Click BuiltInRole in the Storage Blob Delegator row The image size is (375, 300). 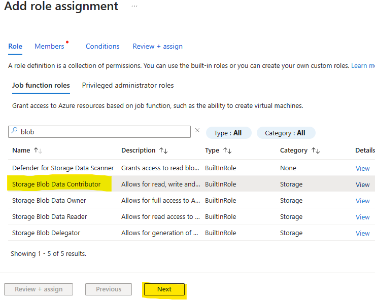pyautogui.click(x=221, y=233)
